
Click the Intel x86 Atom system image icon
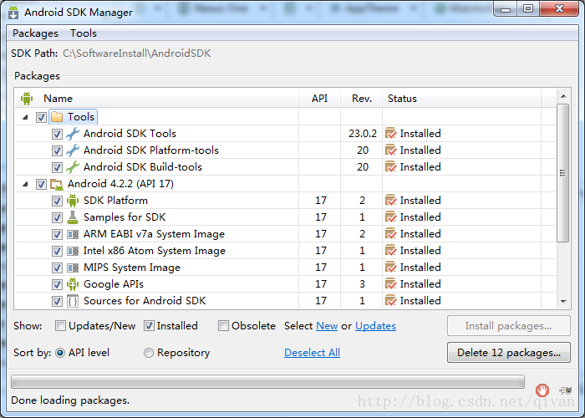[73, 251]
